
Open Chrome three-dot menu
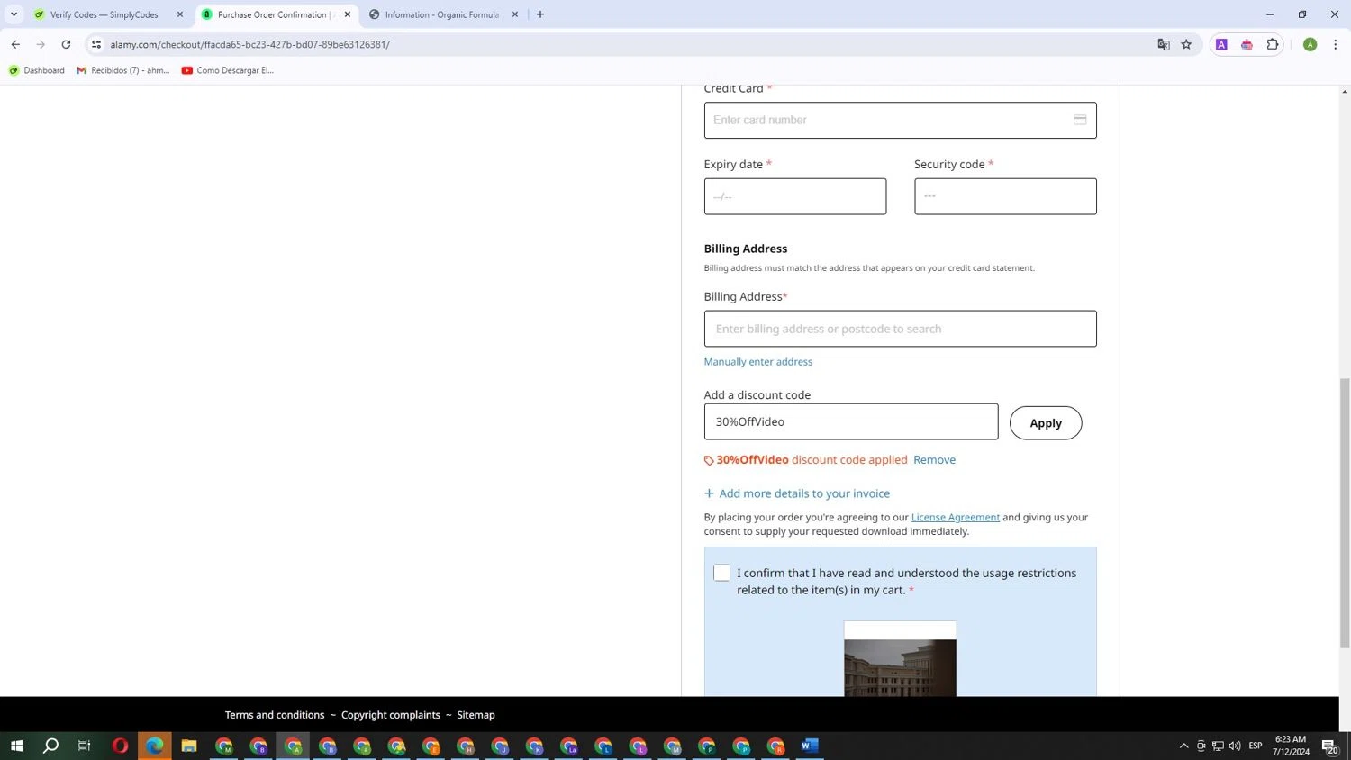pyautogui.click(x=1335, y=44)
